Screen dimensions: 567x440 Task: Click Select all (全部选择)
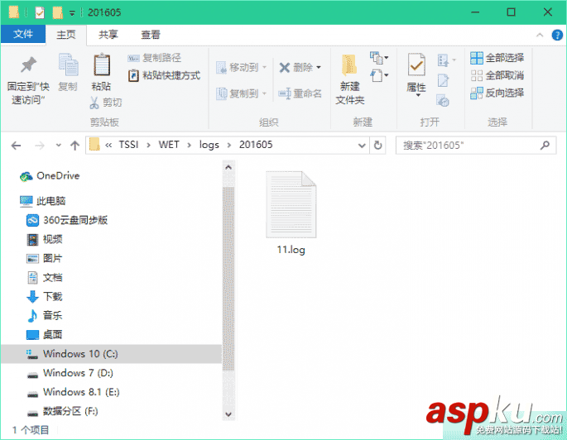tap(497, 58)
